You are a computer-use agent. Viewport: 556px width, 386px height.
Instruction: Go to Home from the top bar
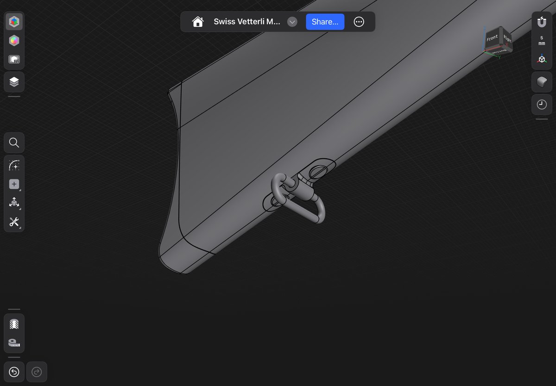pyautogui.click(x=198, y=22)
